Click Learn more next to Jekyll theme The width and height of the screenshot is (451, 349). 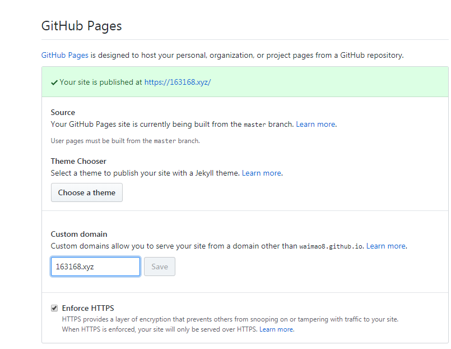(x=262, y=173)
